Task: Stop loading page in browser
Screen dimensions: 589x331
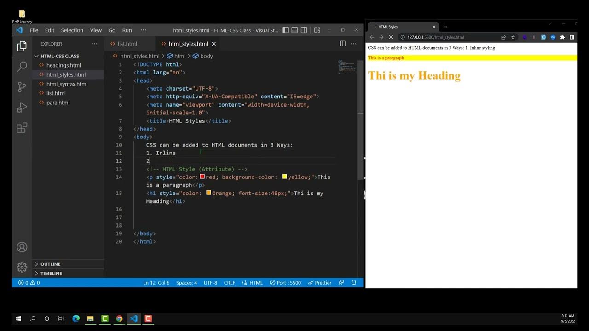Action: (x=391, y=37)
